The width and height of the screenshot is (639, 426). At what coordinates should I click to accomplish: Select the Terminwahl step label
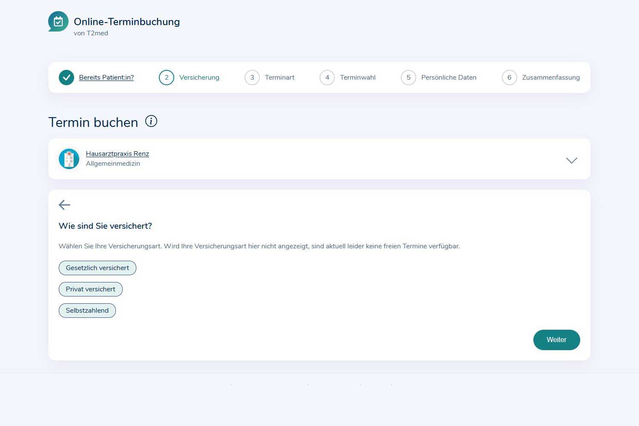click(357, 78)
